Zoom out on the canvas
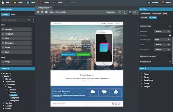The image size is (173, 112). point(42,12)
